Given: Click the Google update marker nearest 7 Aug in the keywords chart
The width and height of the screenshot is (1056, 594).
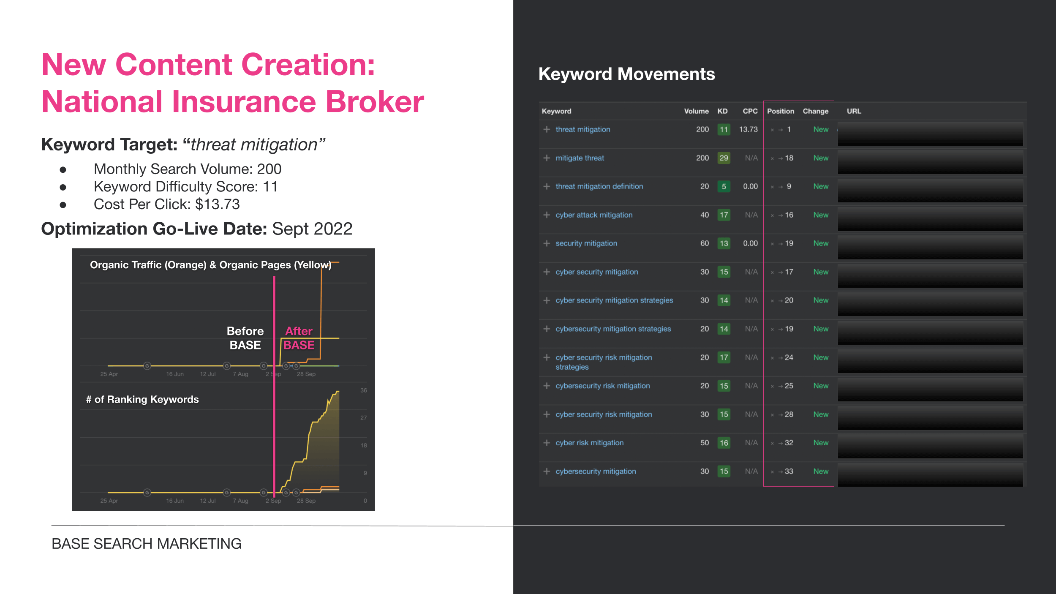Looking at the screenshot, I should pyautogui.click(x=227, y=492).
